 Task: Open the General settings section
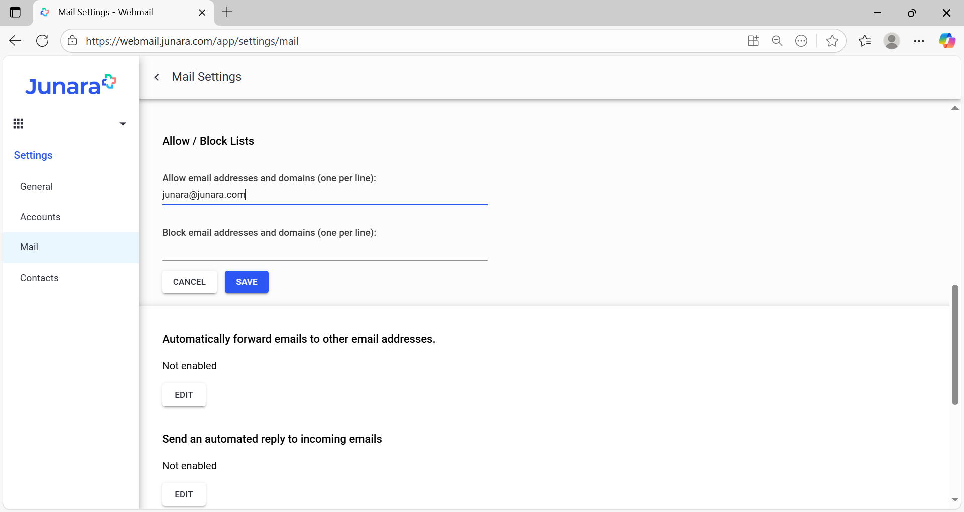[71, 186]
